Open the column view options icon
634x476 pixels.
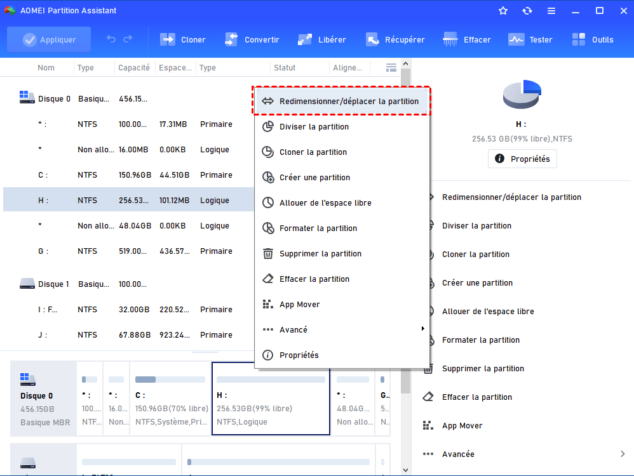391,67
